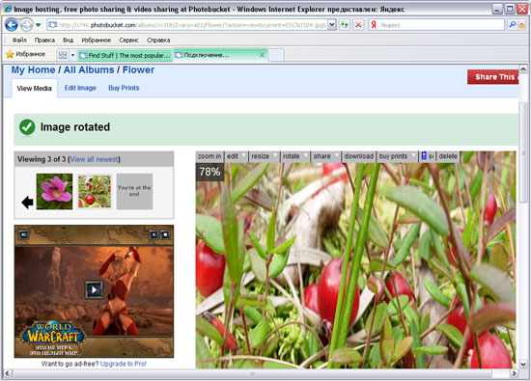Play the World of Warcraft ad video

(94, 289)
